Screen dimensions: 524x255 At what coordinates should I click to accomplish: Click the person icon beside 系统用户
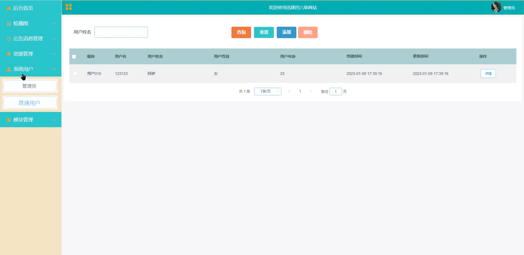pyautogui.click(x=9, y=69)
